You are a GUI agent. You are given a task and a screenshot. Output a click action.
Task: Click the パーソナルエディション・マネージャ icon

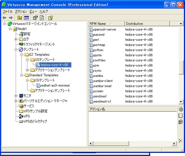[21, 101]
